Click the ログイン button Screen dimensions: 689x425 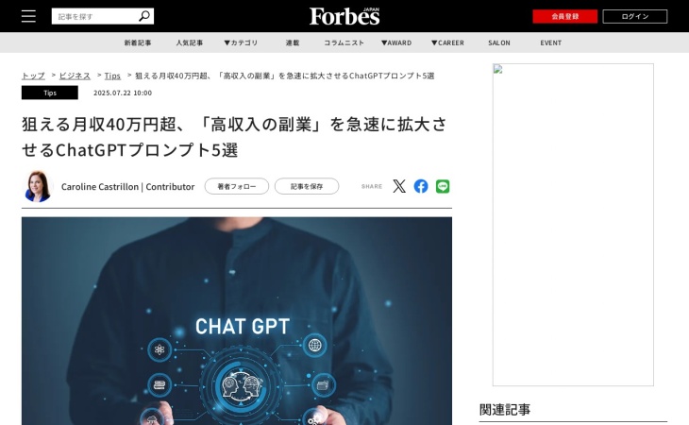point(635,16)
